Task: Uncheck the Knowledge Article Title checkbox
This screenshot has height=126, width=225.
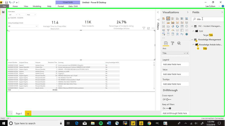Action: [x=198, y=49]
